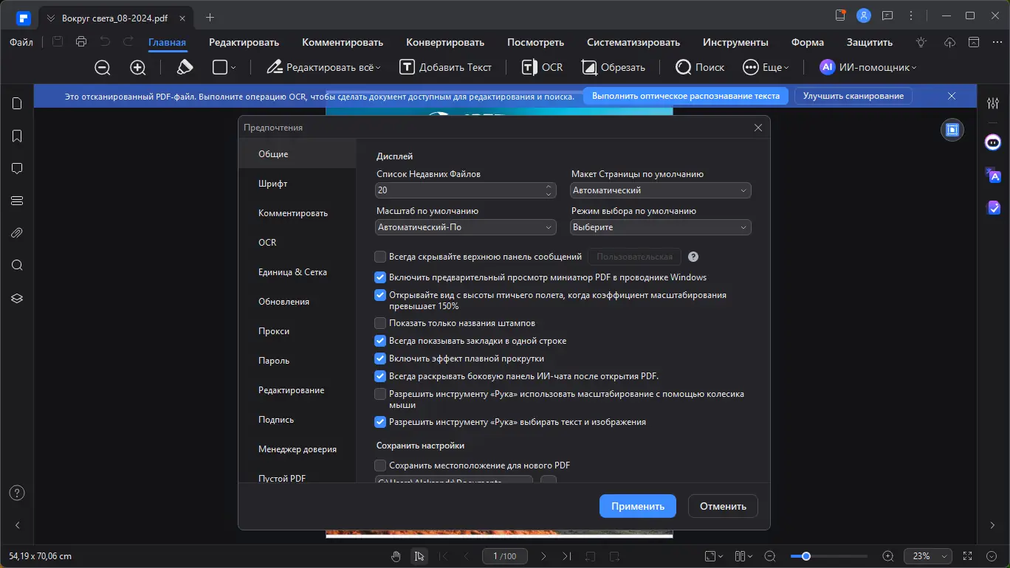Toggle always-open AI chat sidebar checkbox
Image resolution: width=1010 pixels, height=568 pixels.
(380, 376)
